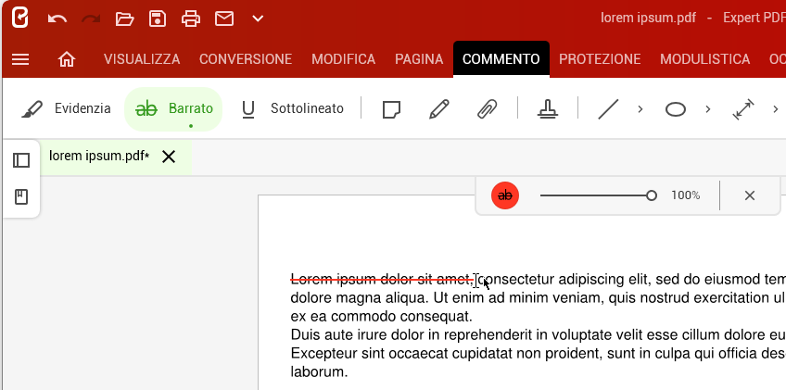Image resolution: width=786 pixels, height=390 pixels.
Task: Open the red strikethrough color picker
Action: coord(505,195)
